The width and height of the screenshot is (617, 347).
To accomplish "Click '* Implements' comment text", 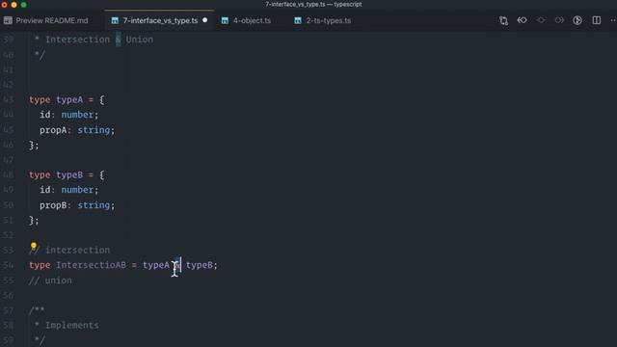I will pyautogui.click(x=67, y=325).
